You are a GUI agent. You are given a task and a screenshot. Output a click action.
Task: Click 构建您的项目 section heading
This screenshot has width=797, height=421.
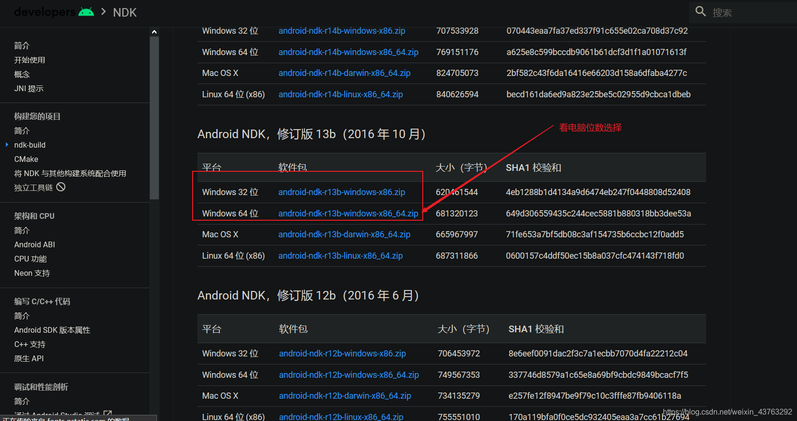tap(37, 116)
